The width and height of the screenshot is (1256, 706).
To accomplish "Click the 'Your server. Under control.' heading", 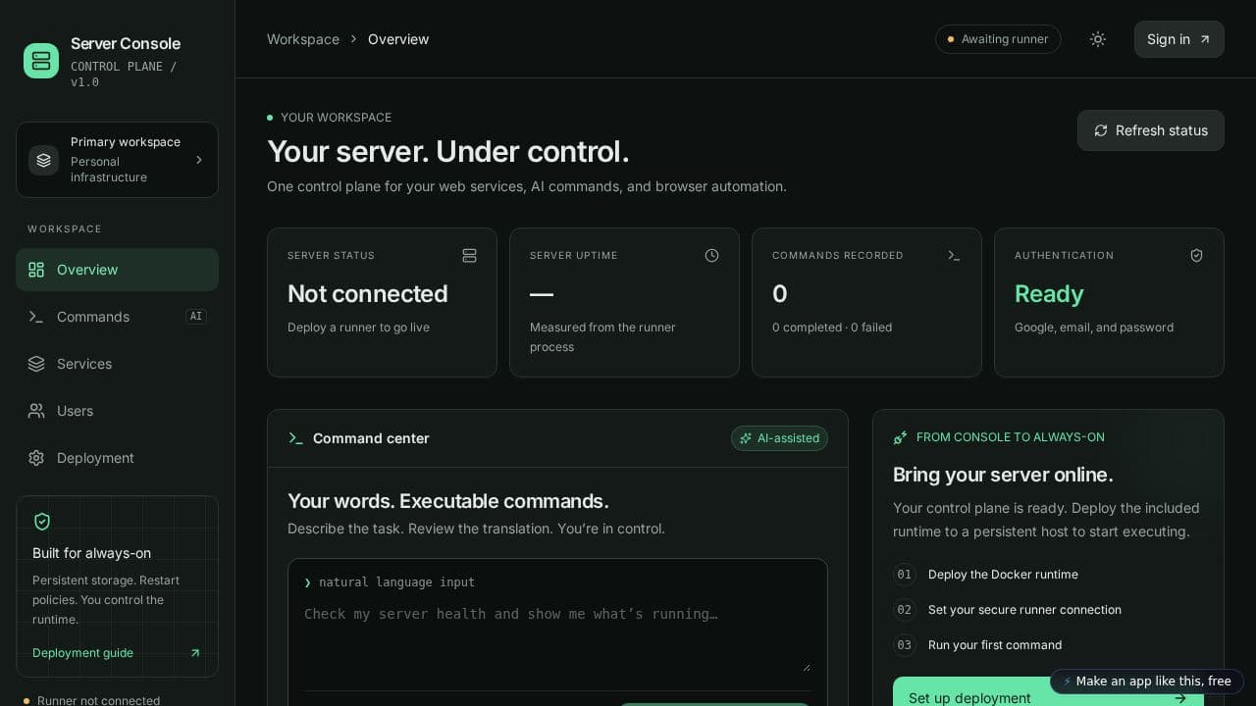I will coord(448,152).
